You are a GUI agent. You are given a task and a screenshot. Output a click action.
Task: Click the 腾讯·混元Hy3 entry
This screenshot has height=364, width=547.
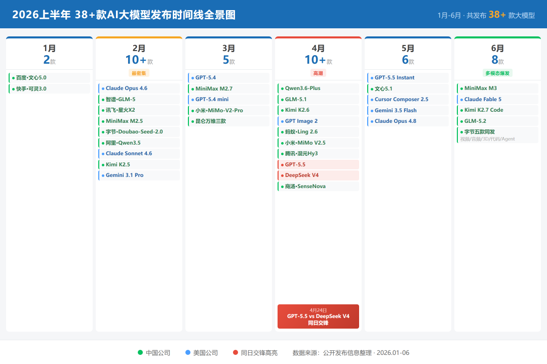[318, 153]
